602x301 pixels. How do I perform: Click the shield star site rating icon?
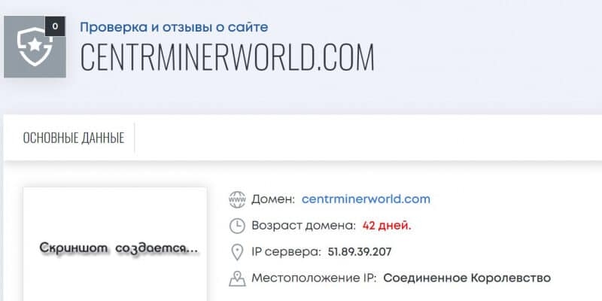(35, 47)
